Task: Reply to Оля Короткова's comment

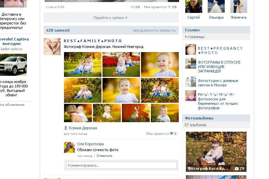Action: 104,156
